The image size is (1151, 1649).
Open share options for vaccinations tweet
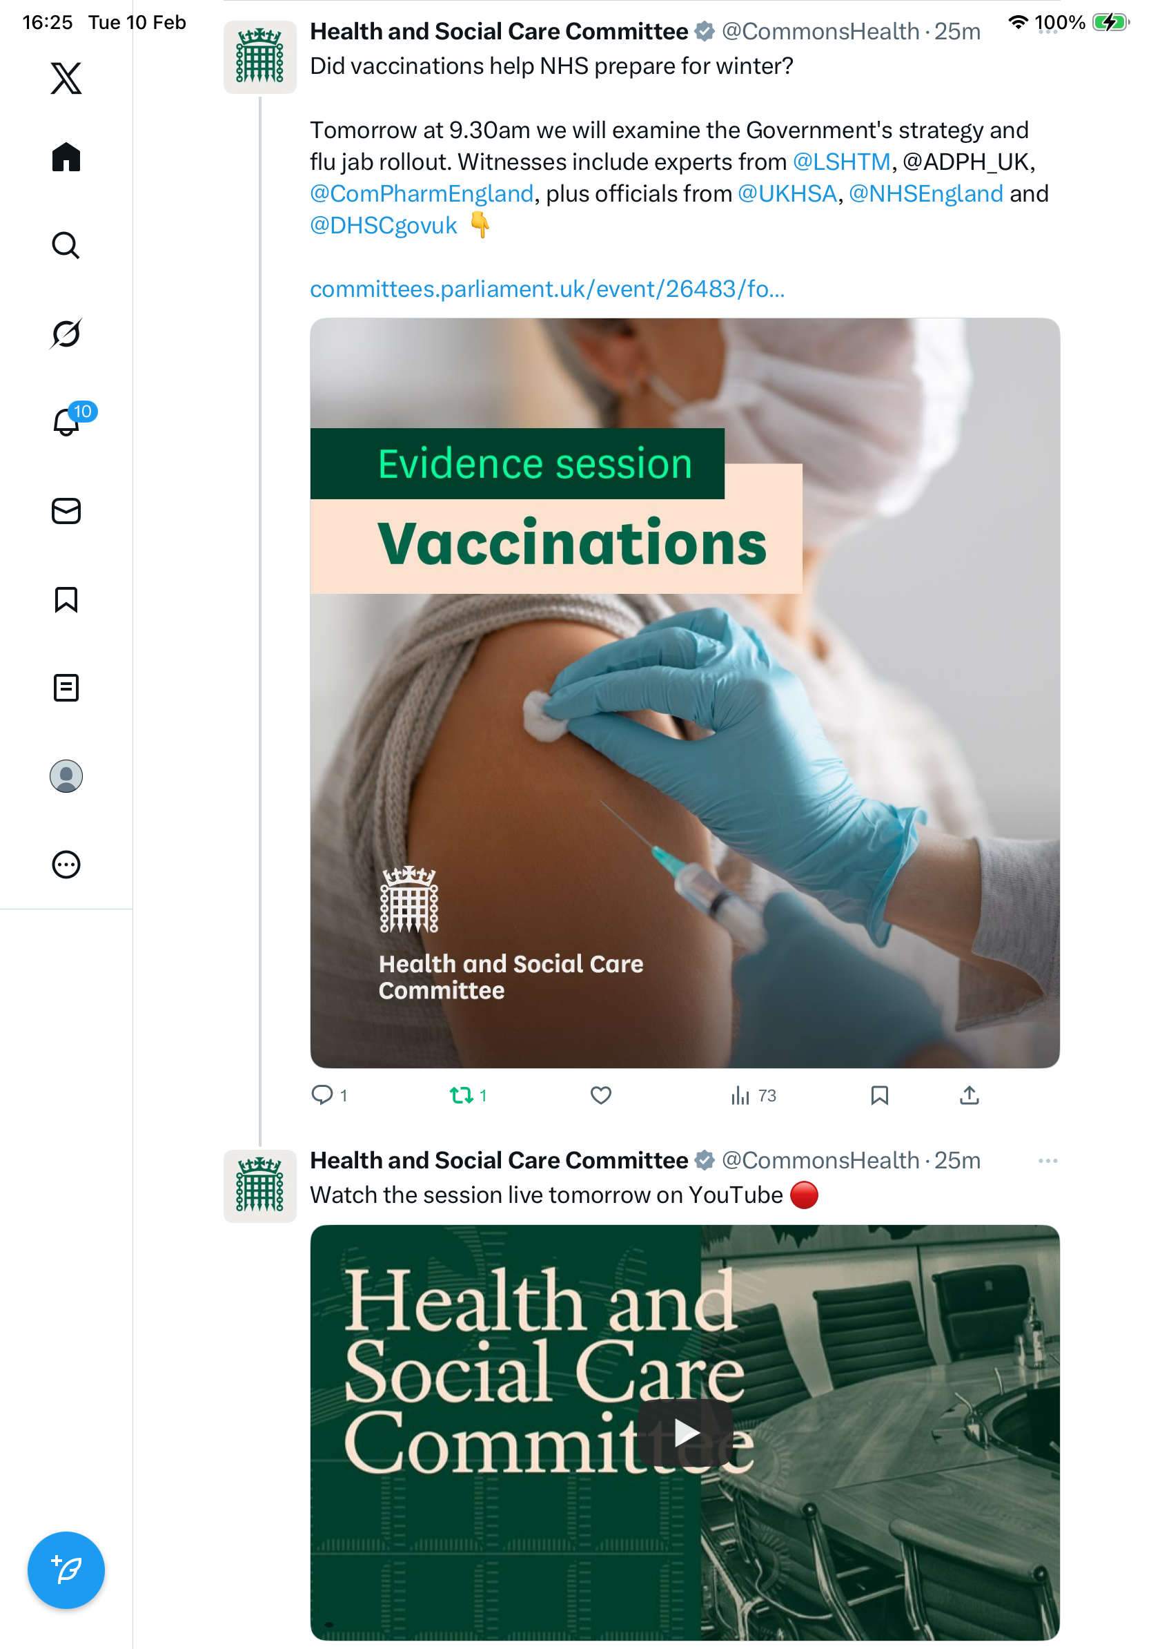(969, 1094)
